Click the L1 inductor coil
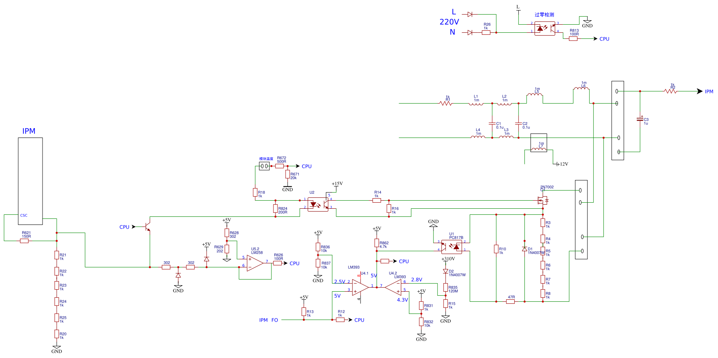The image size is (718, 358). 476,104
